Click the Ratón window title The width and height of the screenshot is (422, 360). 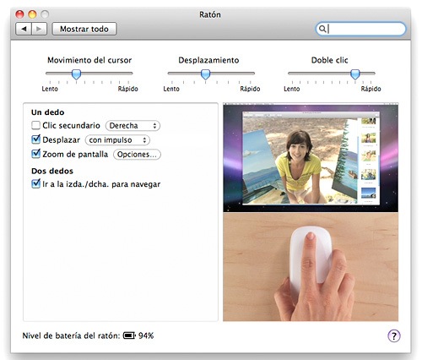pos(210,14)
